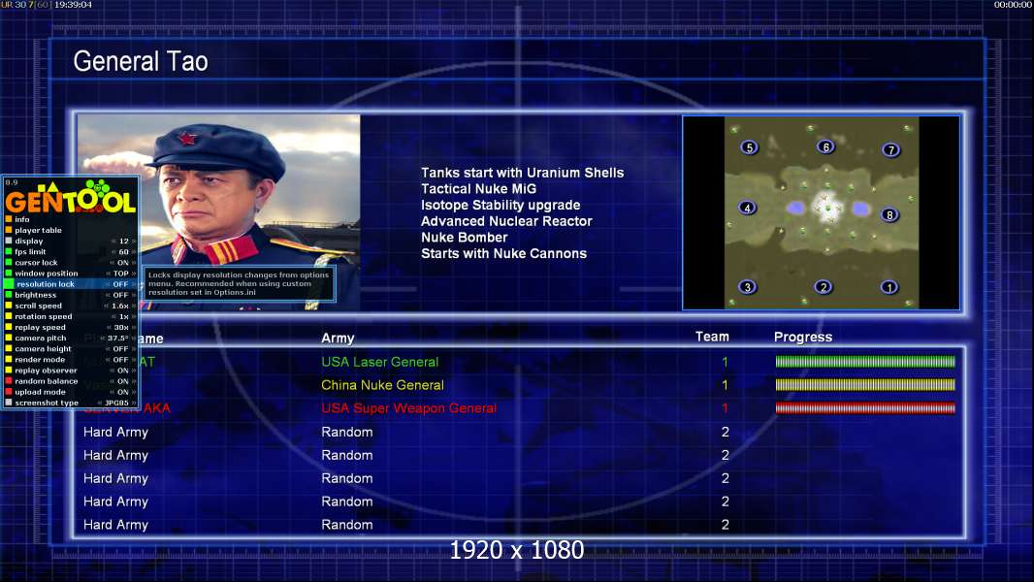Toggle the upload mode ON value

(122, 392)
